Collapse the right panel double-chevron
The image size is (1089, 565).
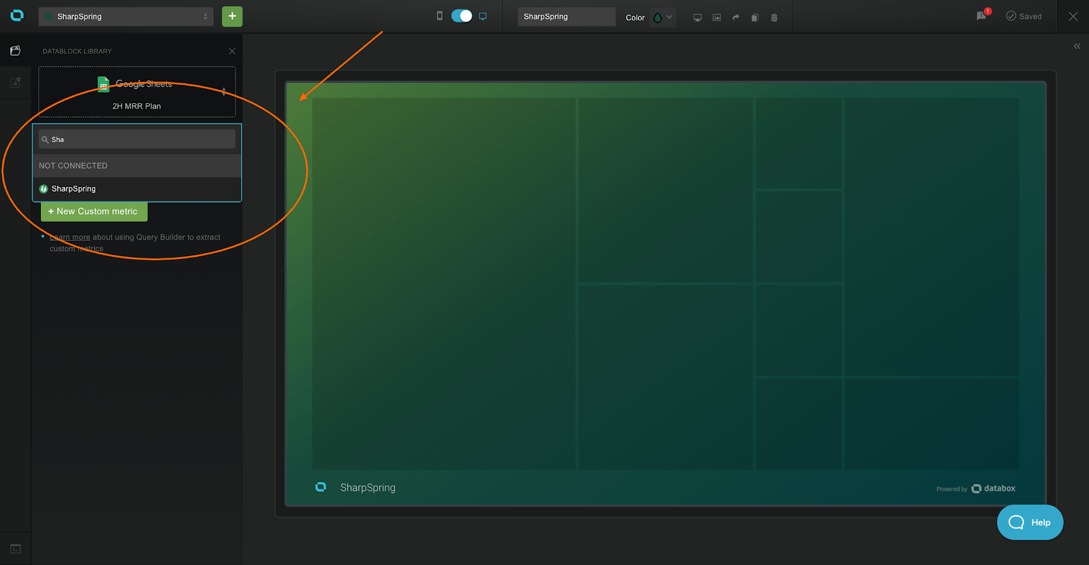coord(1077,46)
